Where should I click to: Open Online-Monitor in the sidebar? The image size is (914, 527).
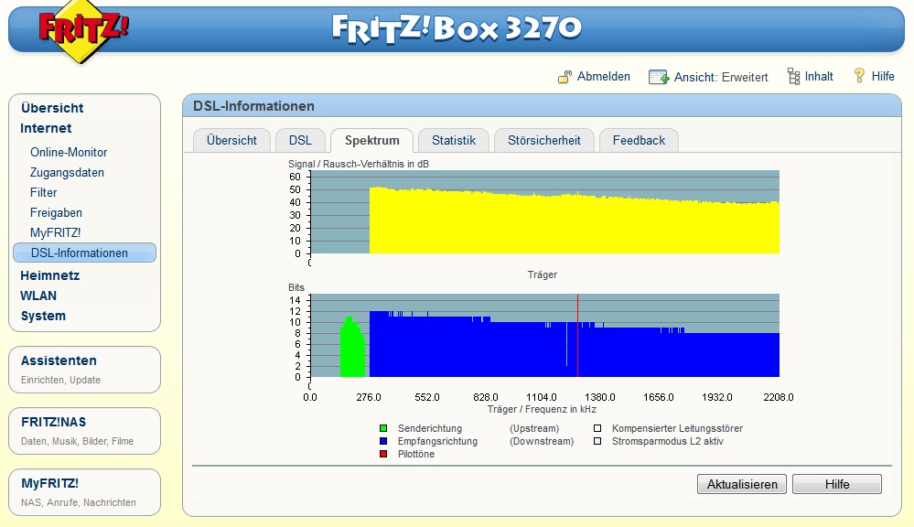(69, 152)
